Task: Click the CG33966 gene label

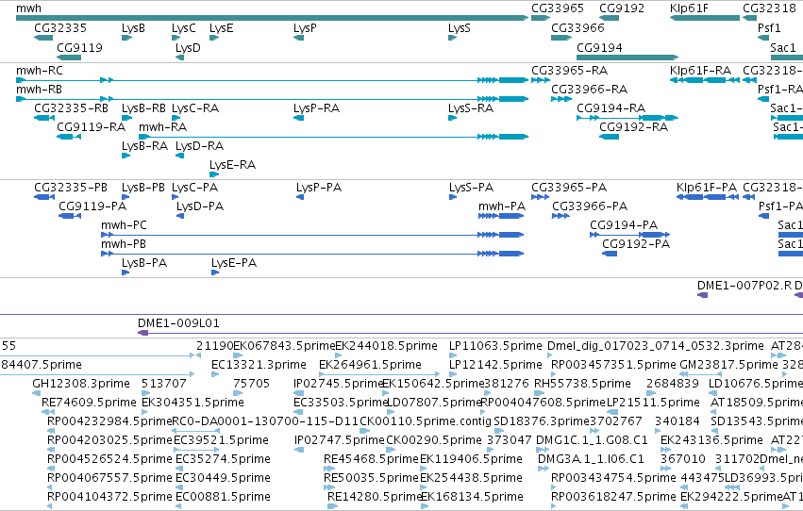Action: click(x=577, y=27)
